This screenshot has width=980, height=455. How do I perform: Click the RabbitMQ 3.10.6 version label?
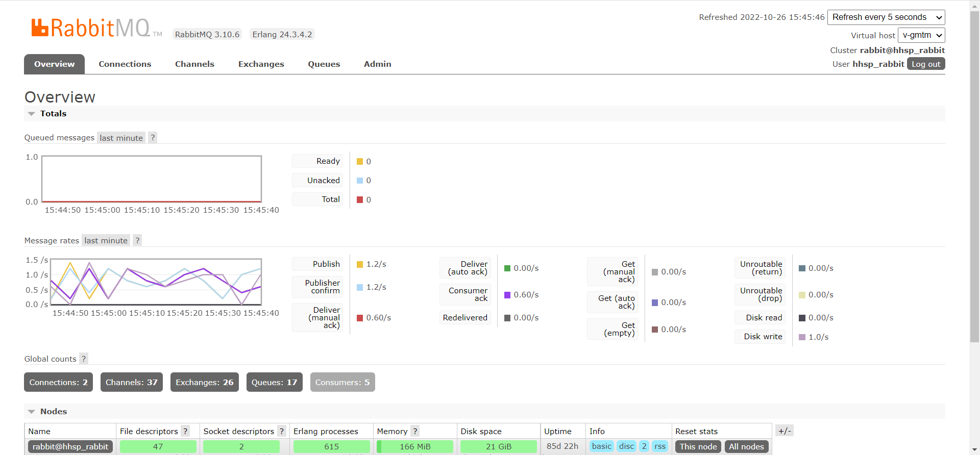pos(207,34)
